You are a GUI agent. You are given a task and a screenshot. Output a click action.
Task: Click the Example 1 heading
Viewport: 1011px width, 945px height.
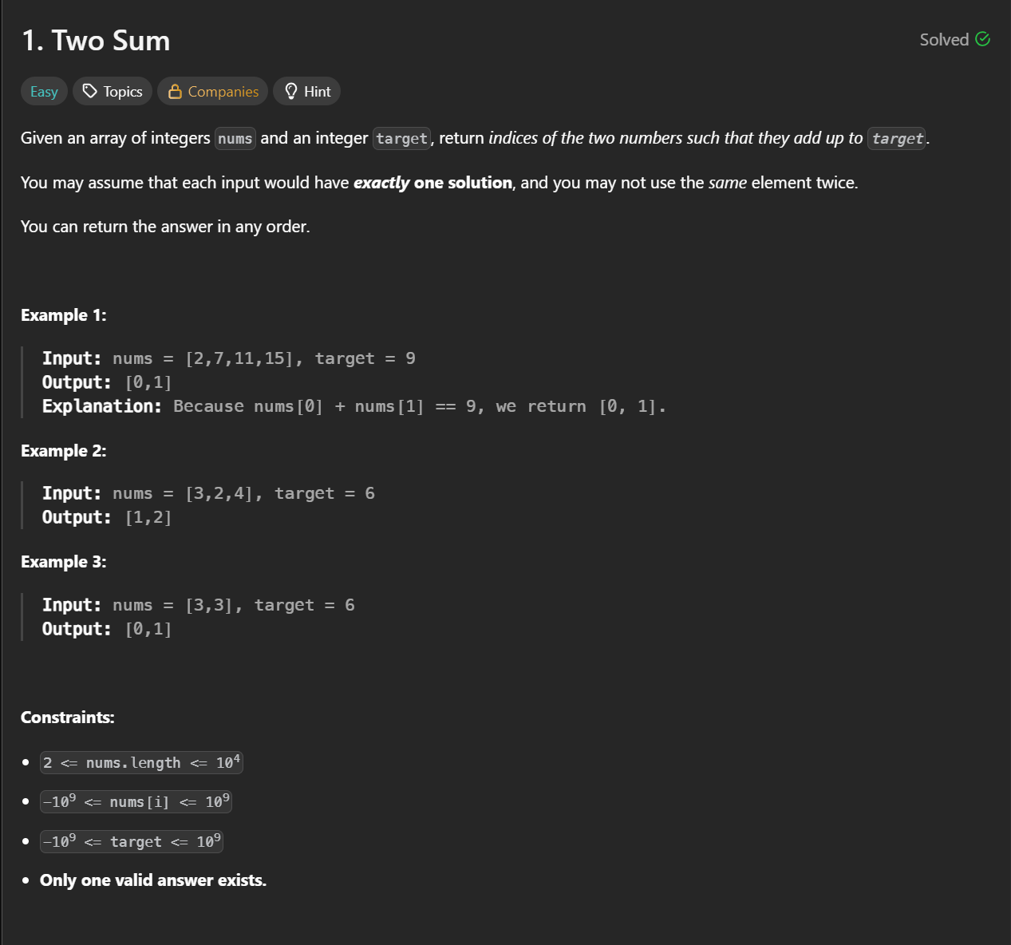pos(64,315)
